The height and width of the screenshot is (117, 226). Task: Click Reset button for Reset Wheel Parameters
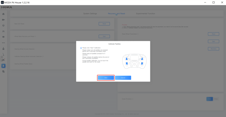coord(213,34)
